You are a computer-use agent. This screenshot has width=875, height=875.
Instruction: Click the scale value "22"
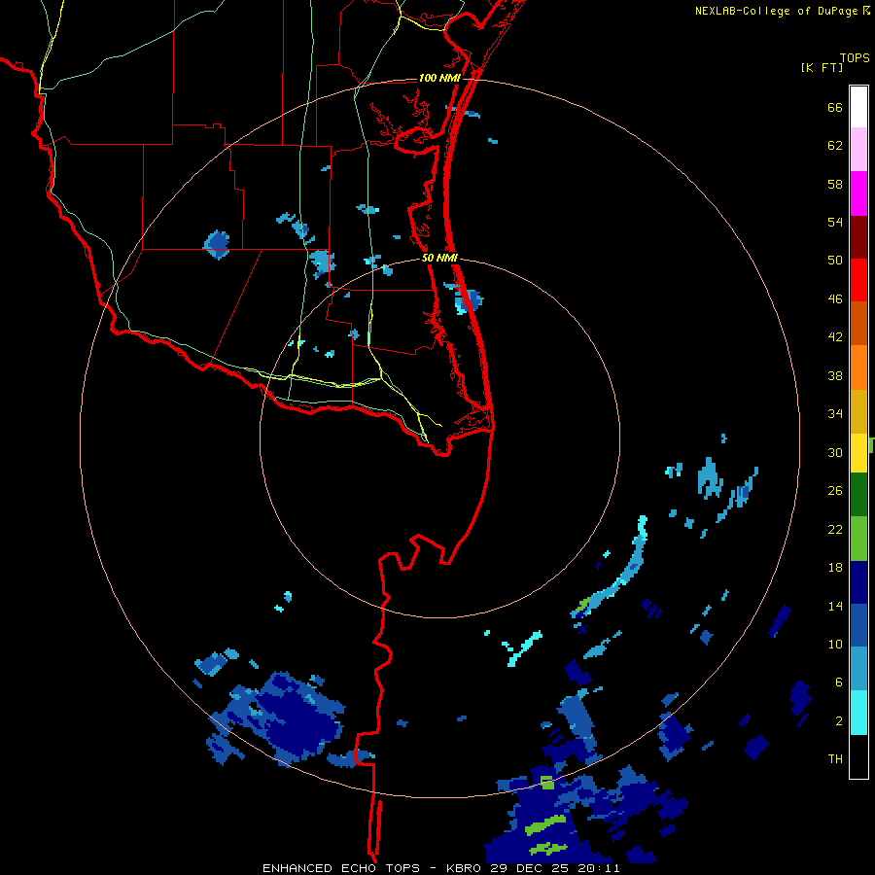[x=835, y=529]
